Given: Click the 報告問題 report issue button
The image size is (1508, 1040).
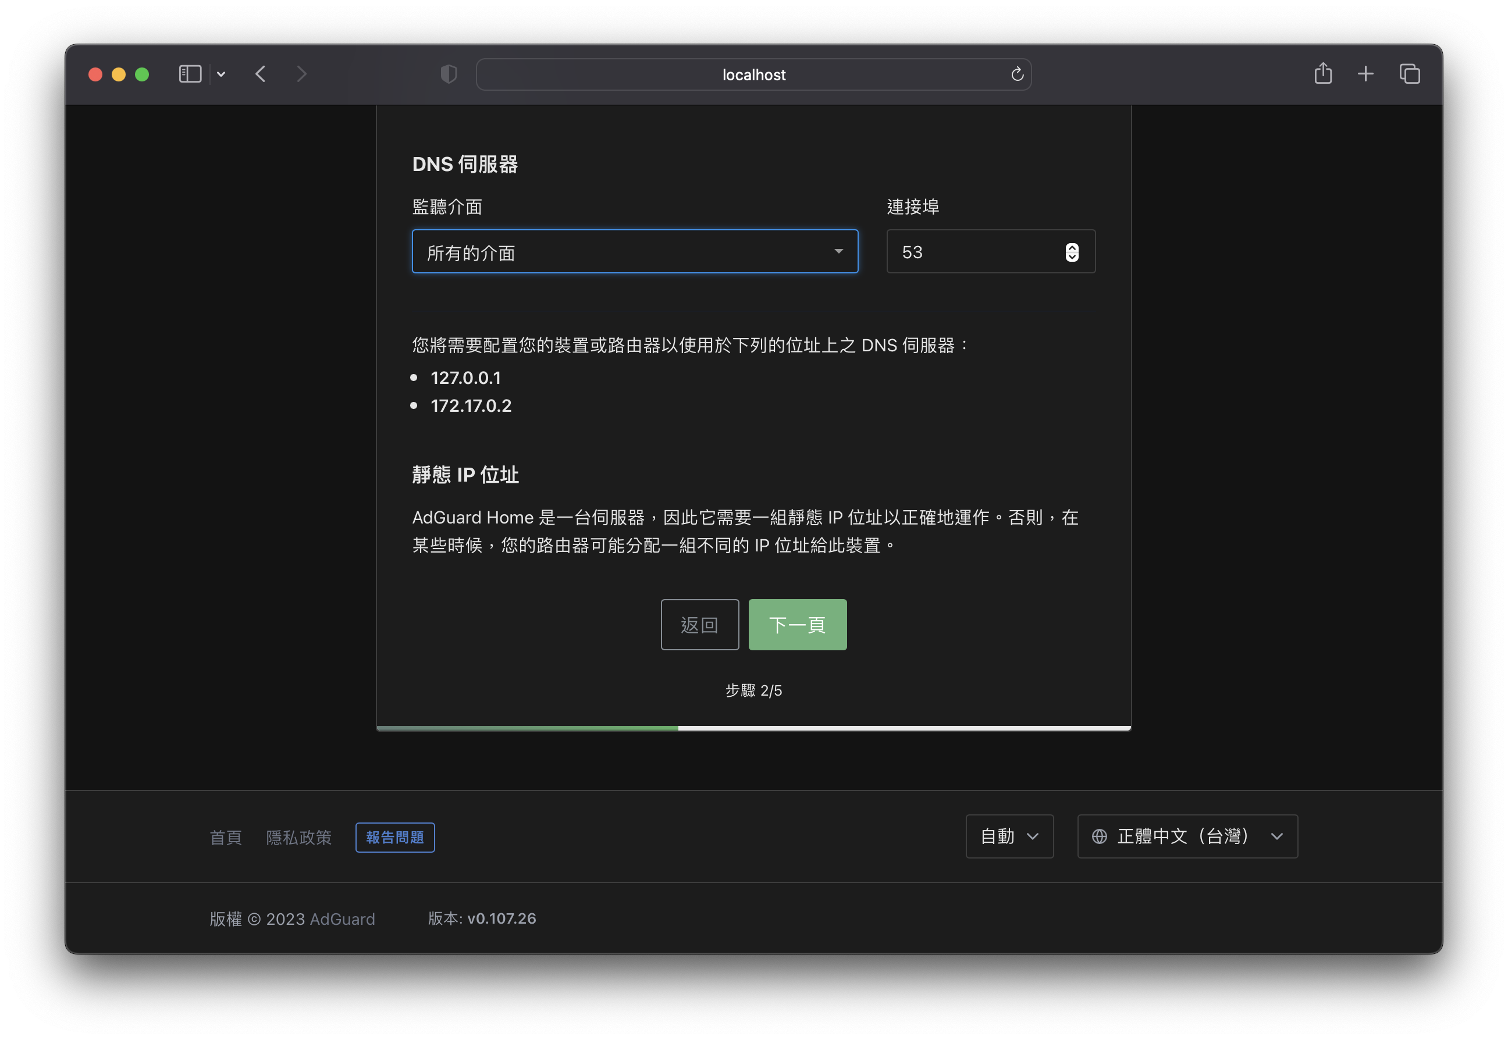Looking at the screenshot, I should click(395, 838).
